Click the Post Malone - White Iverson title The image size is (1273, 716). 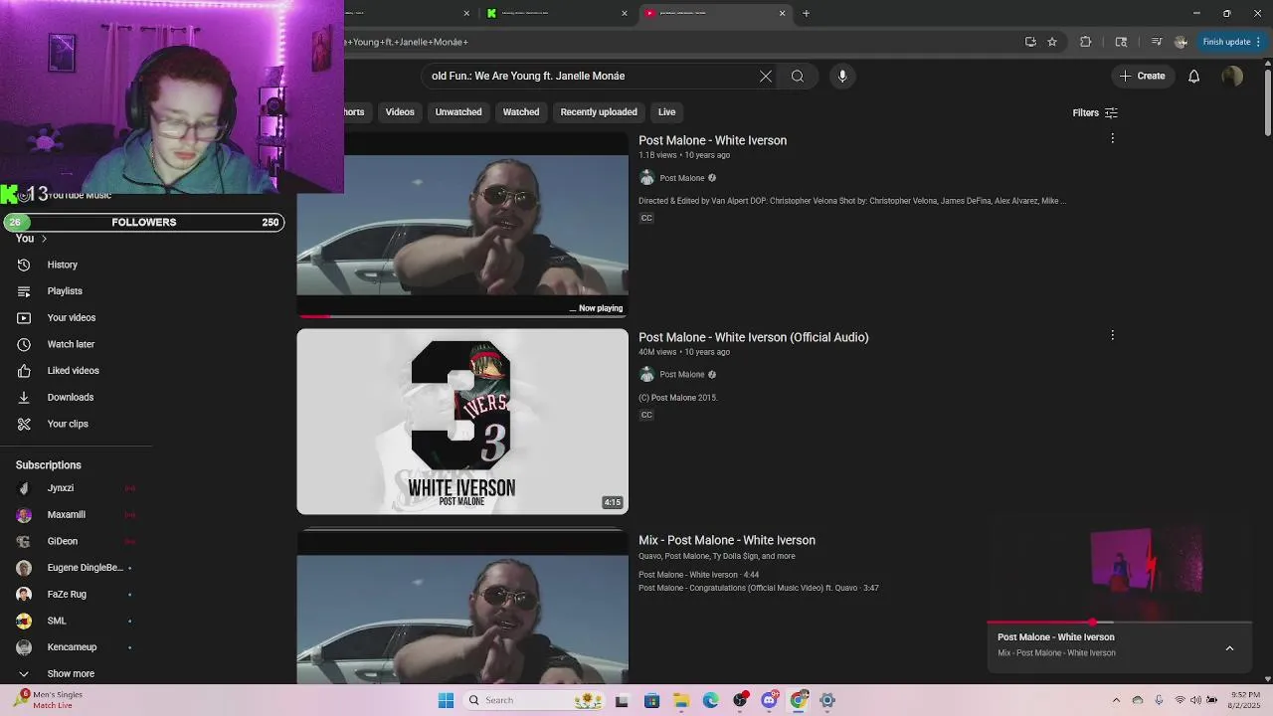point(712,140)
